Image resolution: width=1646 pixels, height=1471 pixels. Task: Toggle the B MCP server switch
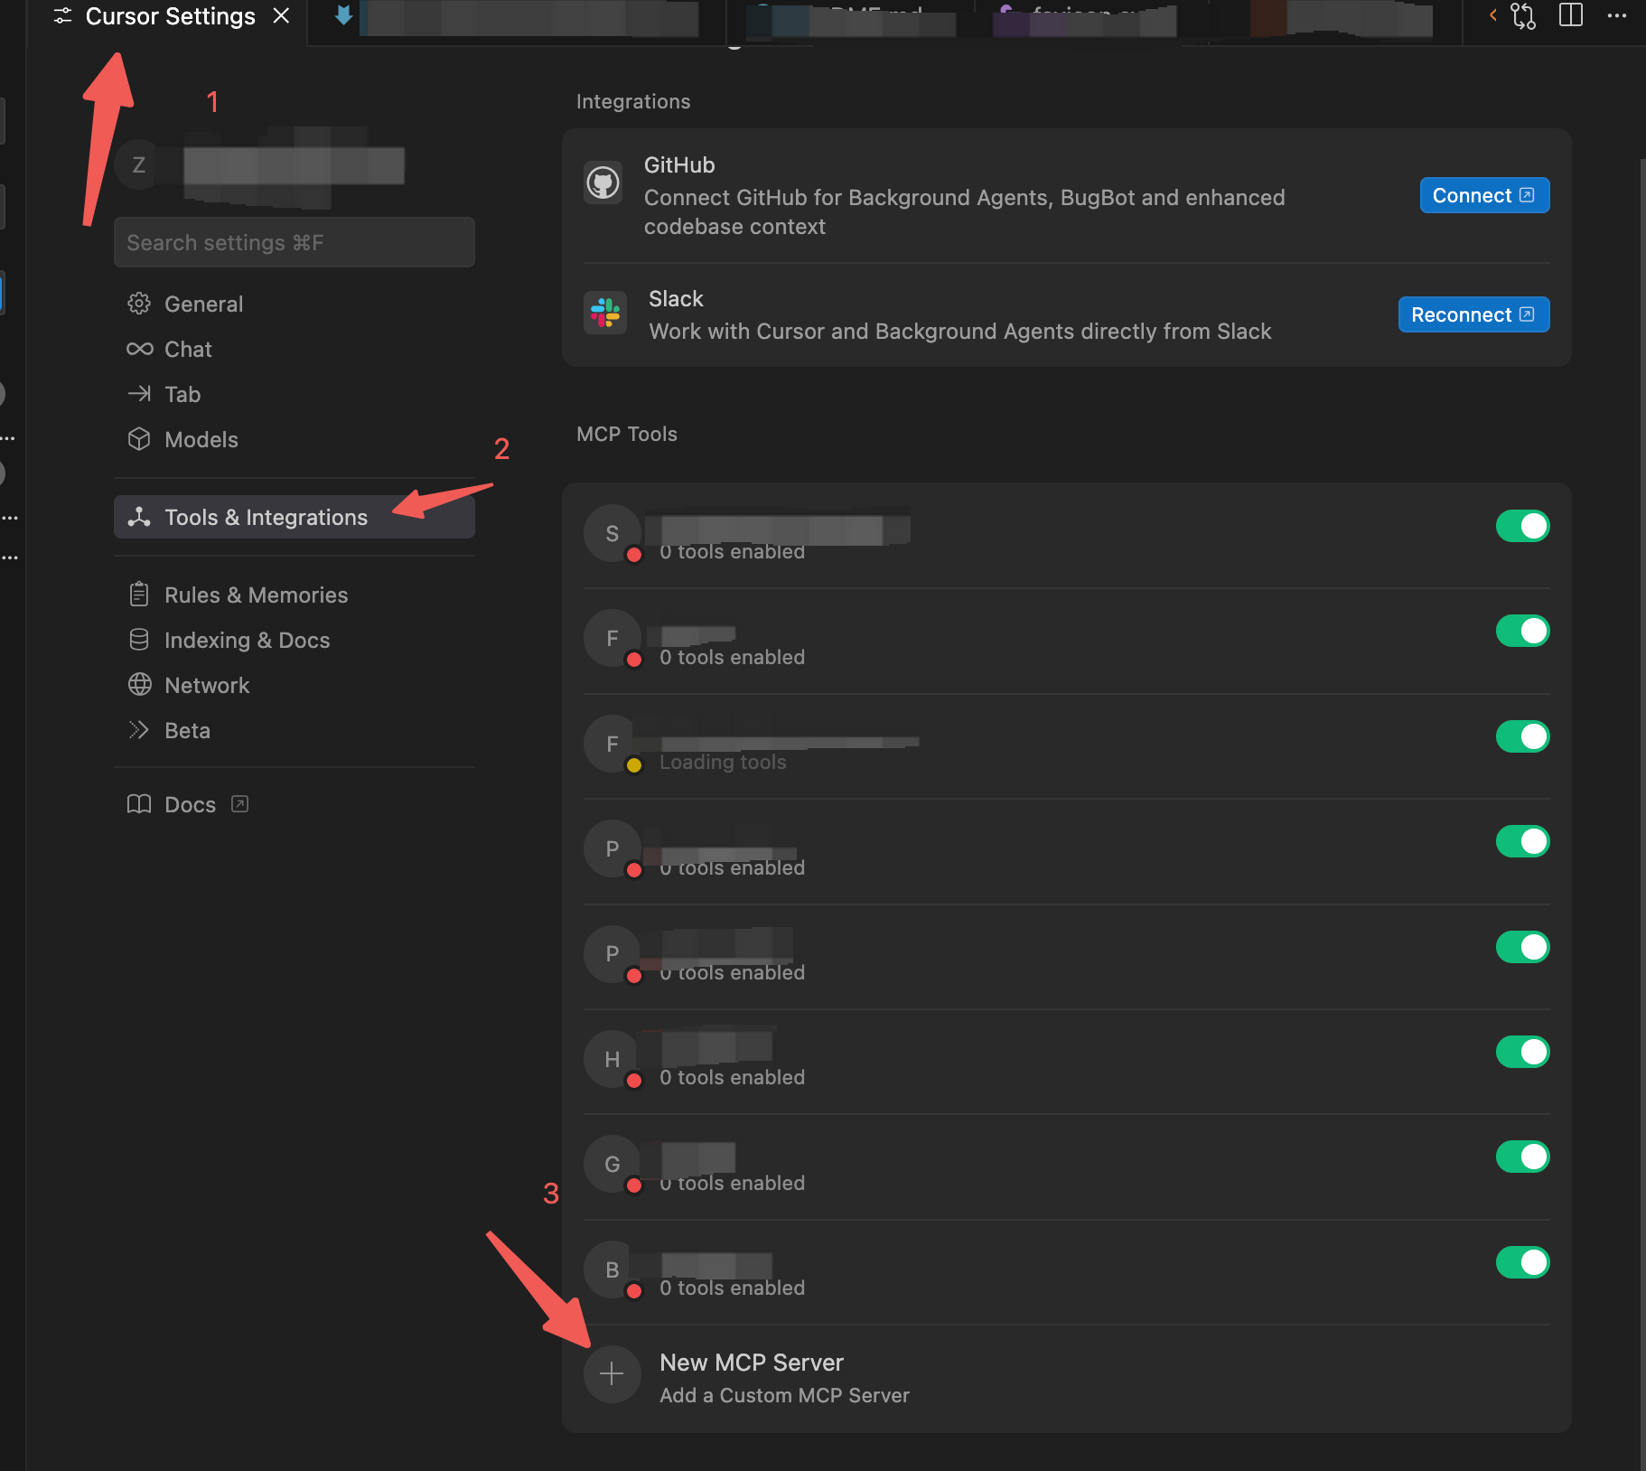pos(1522,1262)
